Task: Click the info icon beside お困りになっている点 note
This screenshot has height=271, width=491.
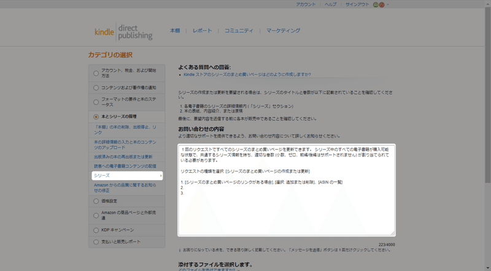Action: coord(179,250)
